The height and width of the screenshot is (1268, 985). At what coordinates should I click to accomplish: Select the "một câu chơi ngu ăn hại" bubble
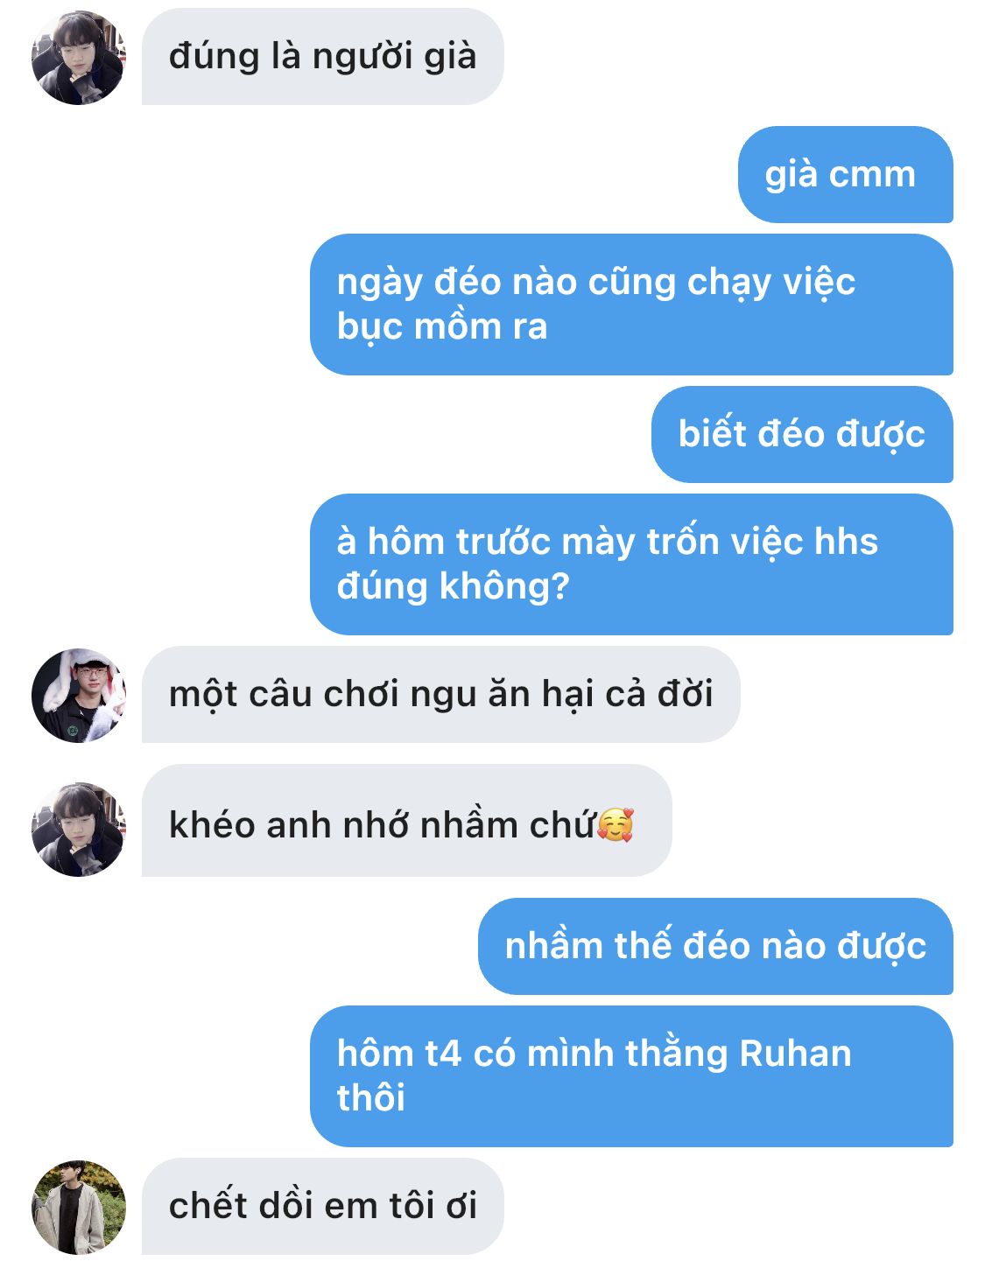click(x=440, y=695)
